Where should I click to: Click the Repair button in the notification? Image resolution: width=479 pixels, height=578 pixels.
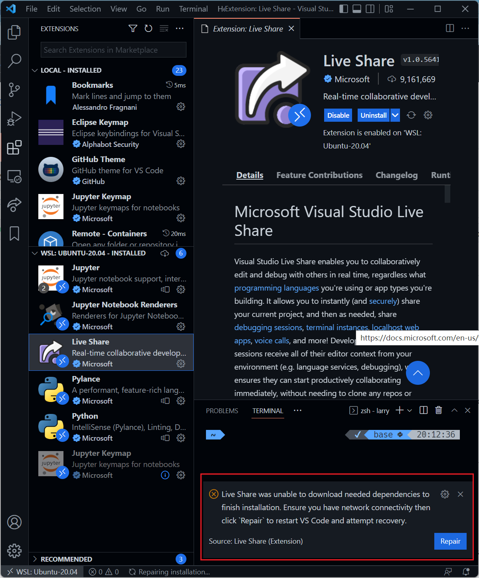point(450,541)
